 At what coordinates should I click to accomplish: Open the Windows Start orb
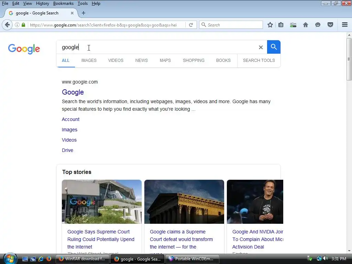pos(10,258)
